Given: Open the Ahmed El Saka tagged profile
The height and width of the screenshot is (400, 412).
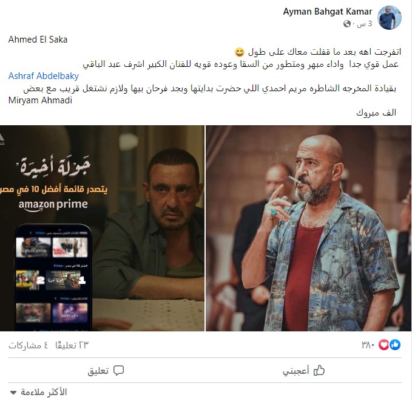Looking at the screenshot, I should 38,40.
